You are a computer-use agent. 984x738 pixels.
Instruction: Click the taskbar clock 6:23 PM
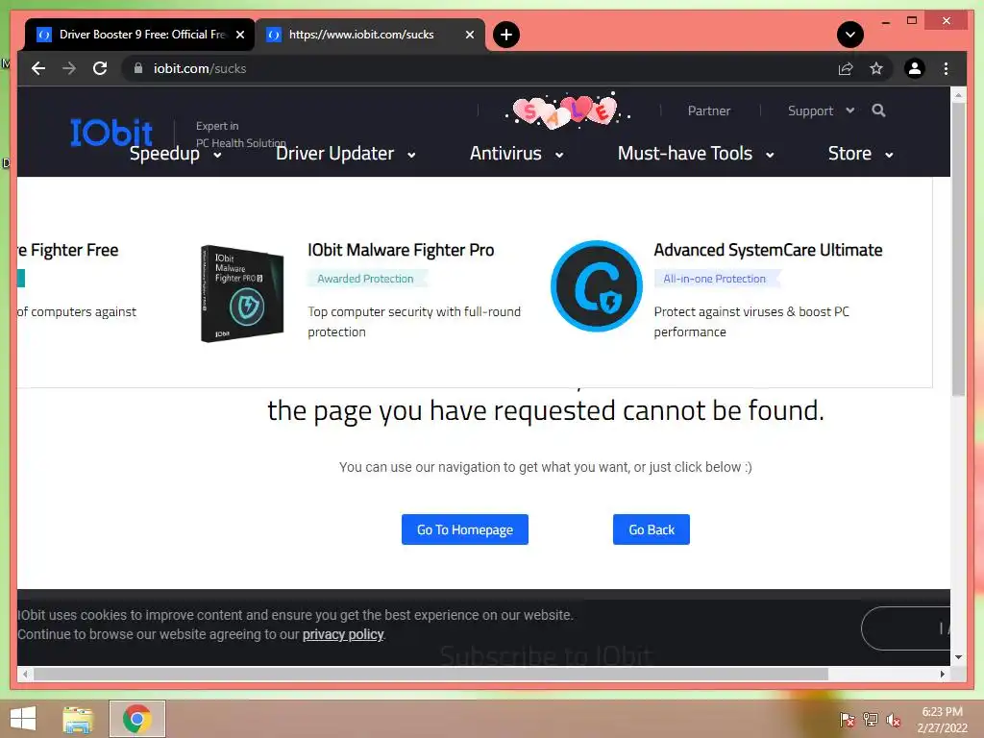coord(942,712)
